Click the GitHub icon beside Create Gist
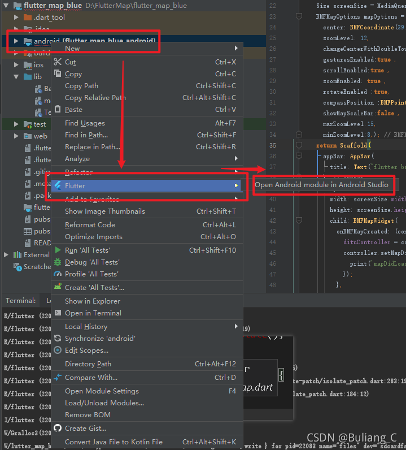Screen dimensions: 406x450 [x=58, y=428]
